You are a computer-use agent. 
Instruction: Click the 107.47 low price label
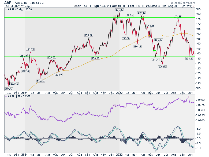[x=9, y=89]
